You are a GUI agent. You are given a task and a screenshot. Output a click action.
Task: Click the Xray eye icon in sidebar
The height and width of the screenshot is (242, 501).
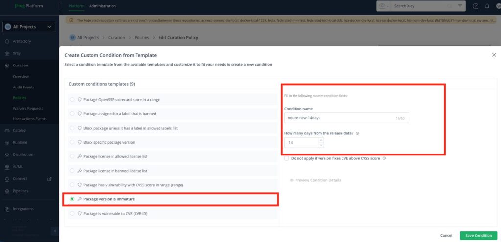click(x=7, y=53)
